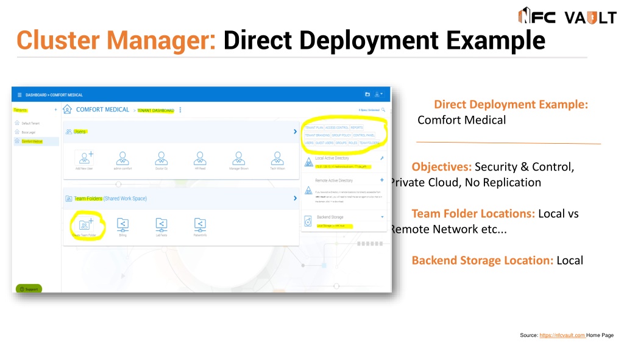Screen dimensions: 624x351
Task: Click the TENANT DASHBOARD breadcrumb
Action: coord(155,110)
